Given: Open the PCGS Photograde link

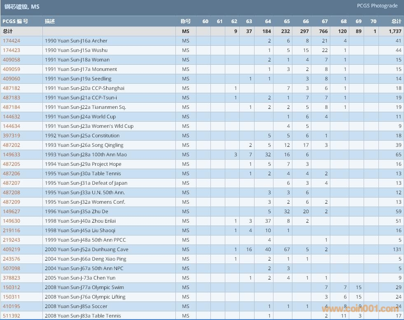Looking at the screenshot, I should click(377, 6).
